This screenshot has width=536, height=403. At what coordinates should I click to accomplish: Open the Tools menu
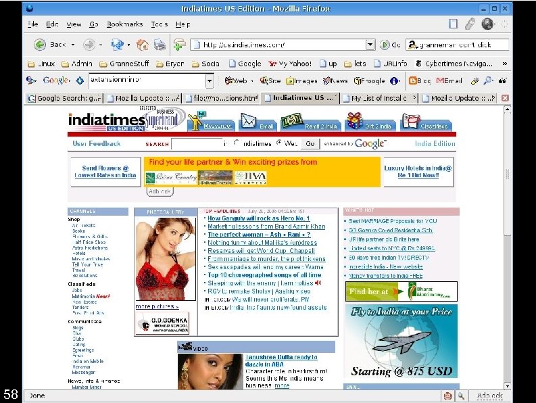160,24
